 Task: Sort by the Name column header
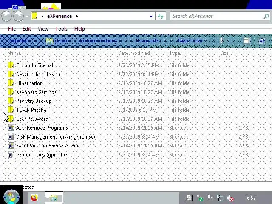[14, 53]
